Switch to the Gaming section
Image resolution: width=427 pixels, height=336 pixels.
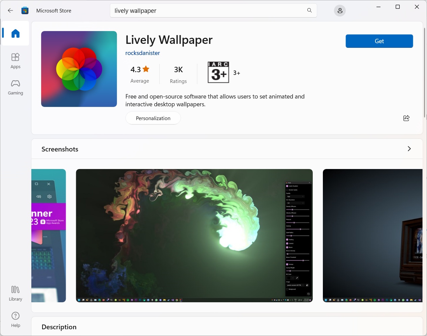point(16,87)
